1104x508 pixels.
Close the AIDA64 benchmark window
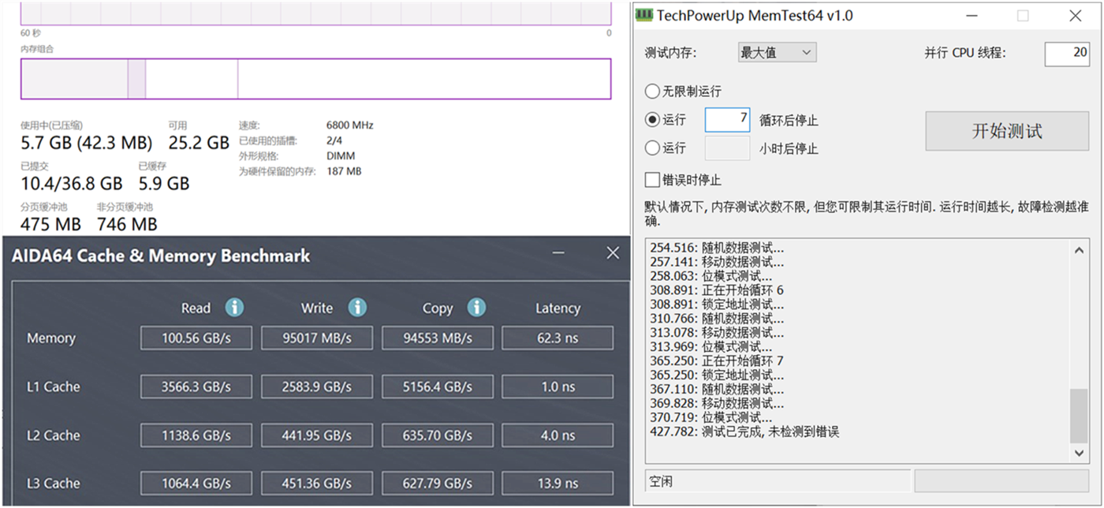pos(613,253)
